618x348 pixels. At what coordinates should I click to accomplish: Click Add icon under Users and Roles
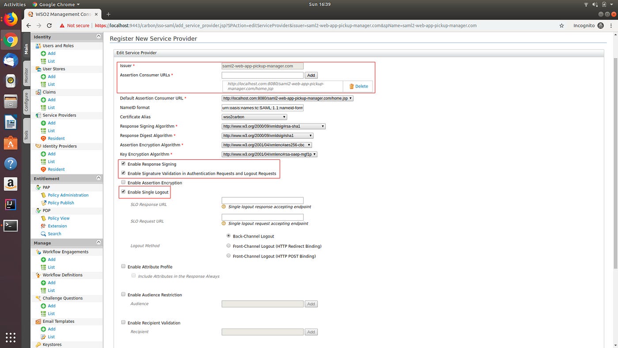(x=43, y=53)
